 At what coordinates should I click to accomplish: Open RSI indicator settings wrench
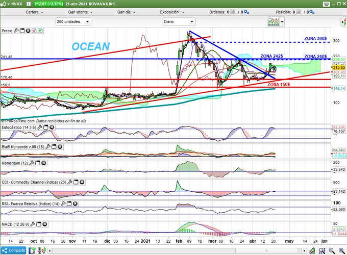[x=63, y=203]
